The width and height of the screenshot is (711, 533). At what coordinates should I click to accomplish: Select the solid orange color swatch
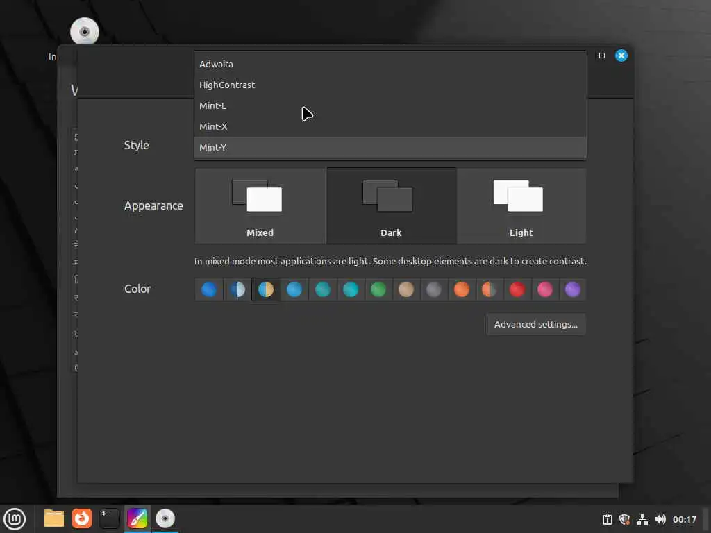coord(462,289)
